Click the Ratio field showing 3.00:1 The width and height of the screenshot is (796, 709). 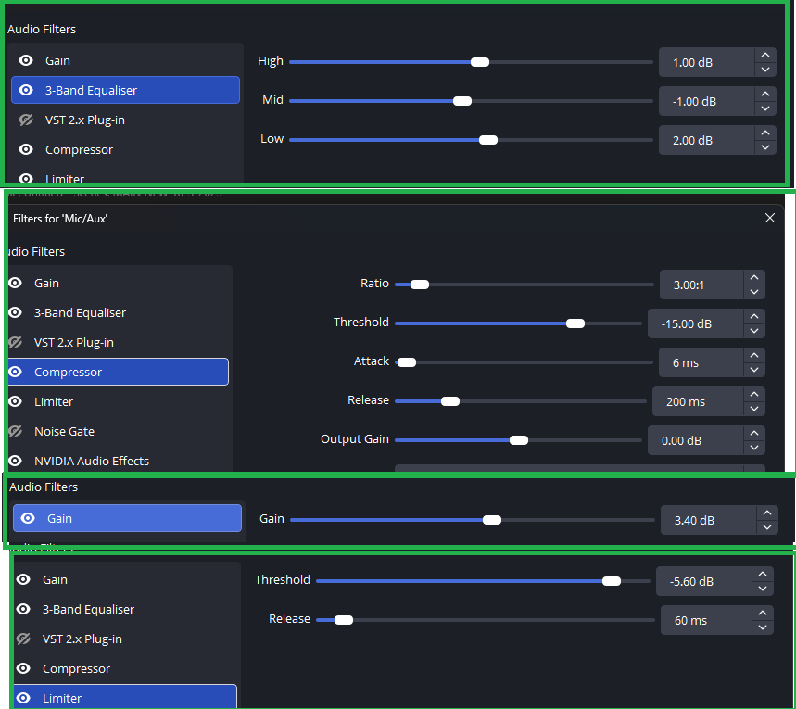(702, 285)
